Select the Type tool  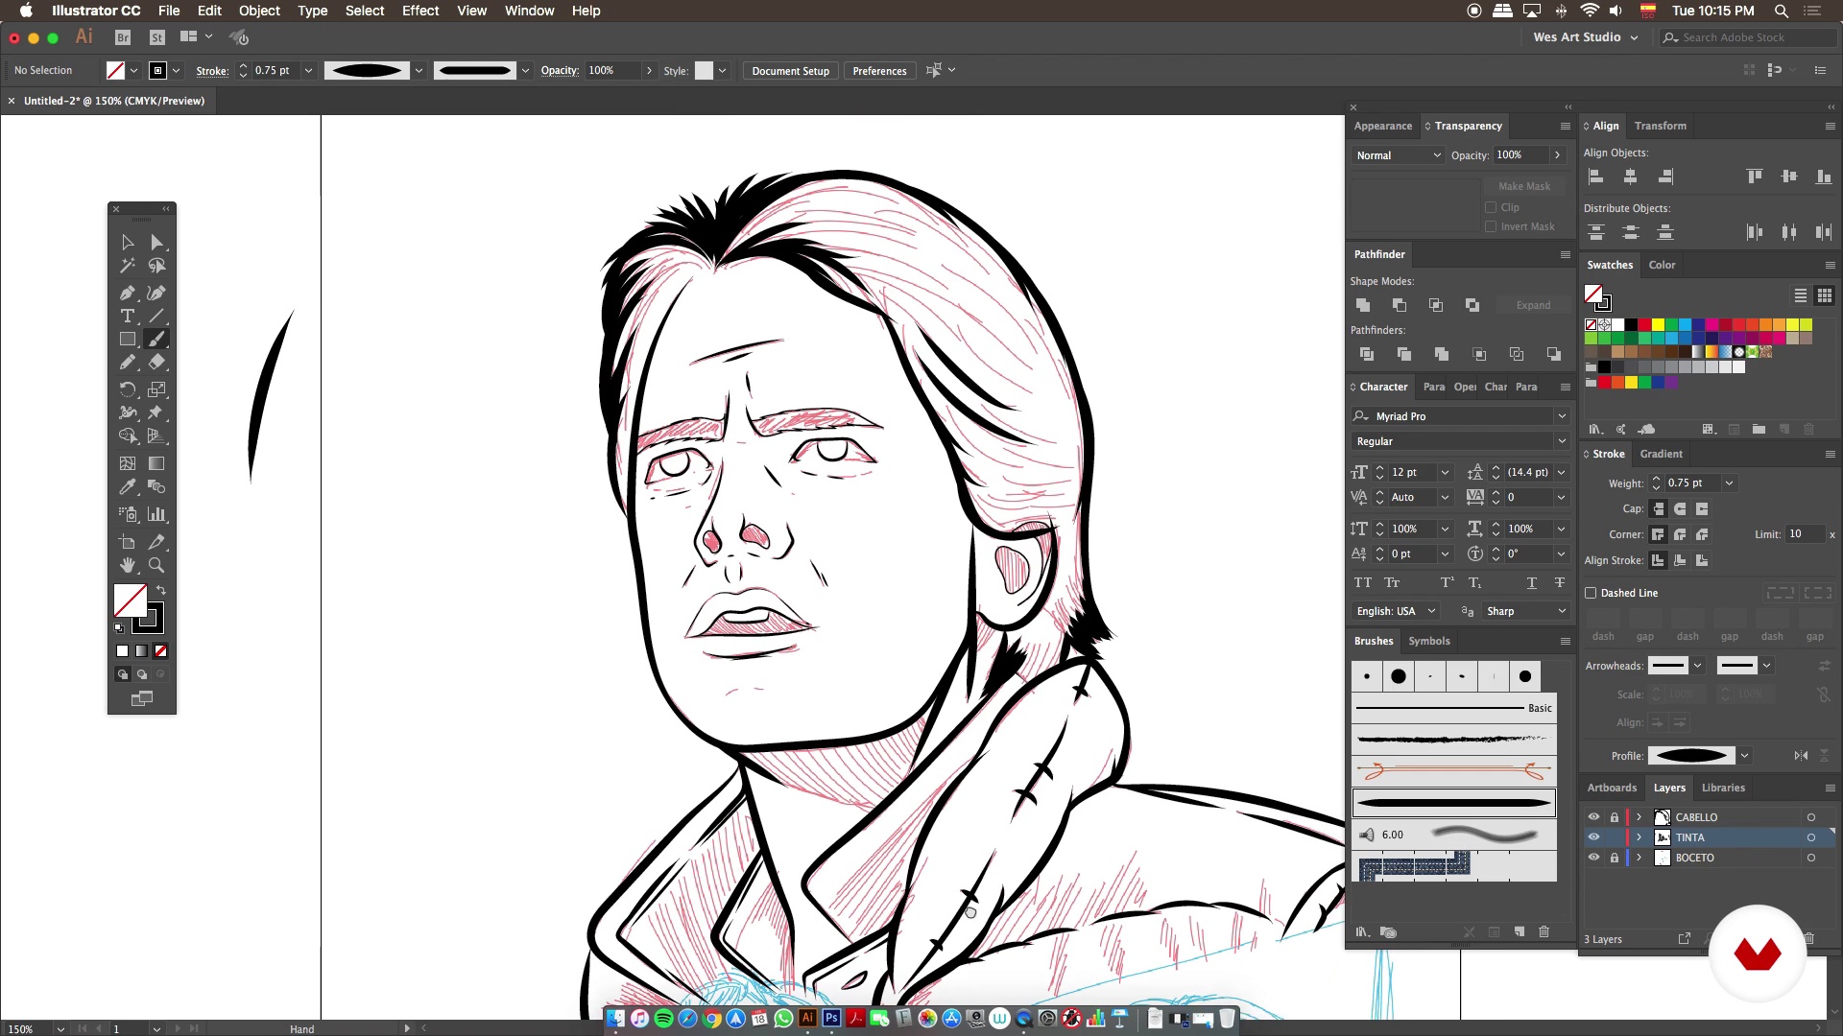(x=128, y=316)
